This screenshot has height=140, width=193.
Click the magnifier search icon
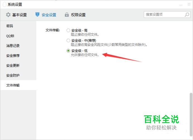click(187, 15)
